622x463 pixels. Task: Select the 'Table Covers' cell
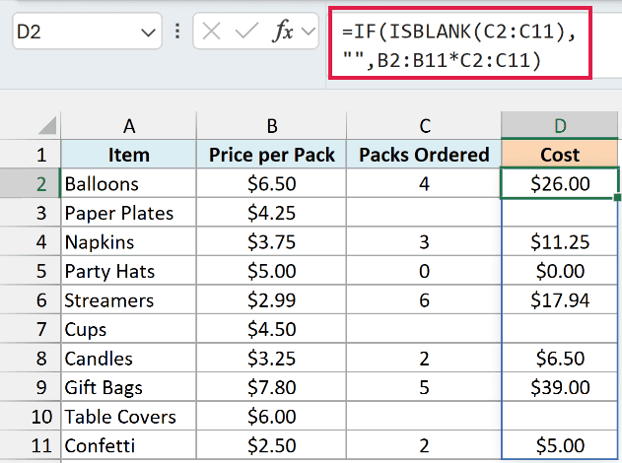point(128,417)
